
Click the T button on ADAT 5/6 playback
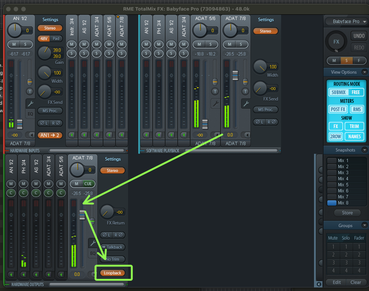215,91
